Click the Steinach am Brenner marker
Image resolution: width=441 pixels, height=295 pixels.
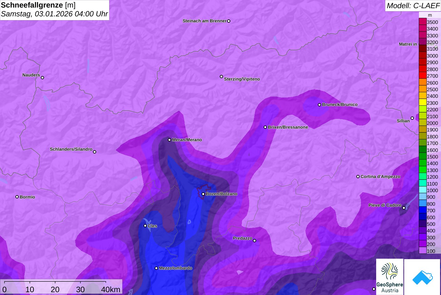pyautogui.click(x=229, y=21)
